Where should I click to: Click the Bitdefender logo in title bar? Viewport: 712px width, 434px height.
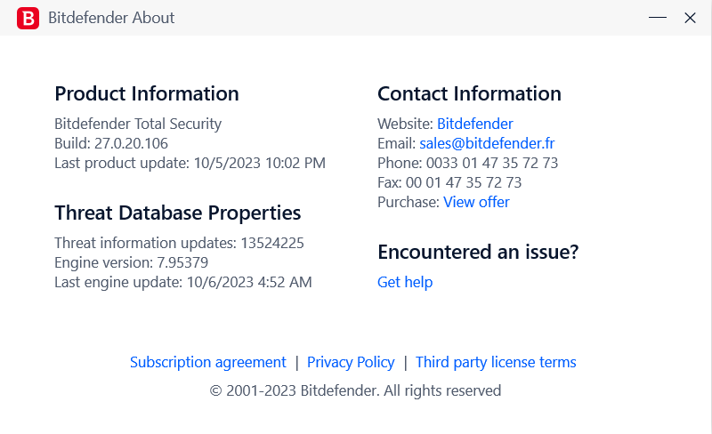pos(28,18)
